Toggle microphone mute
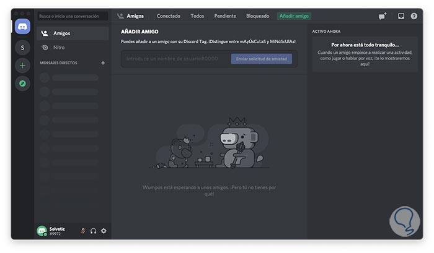 [83, 231]
